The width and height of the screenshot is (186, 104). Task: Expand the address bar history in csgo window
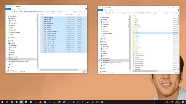coord(165,13)
